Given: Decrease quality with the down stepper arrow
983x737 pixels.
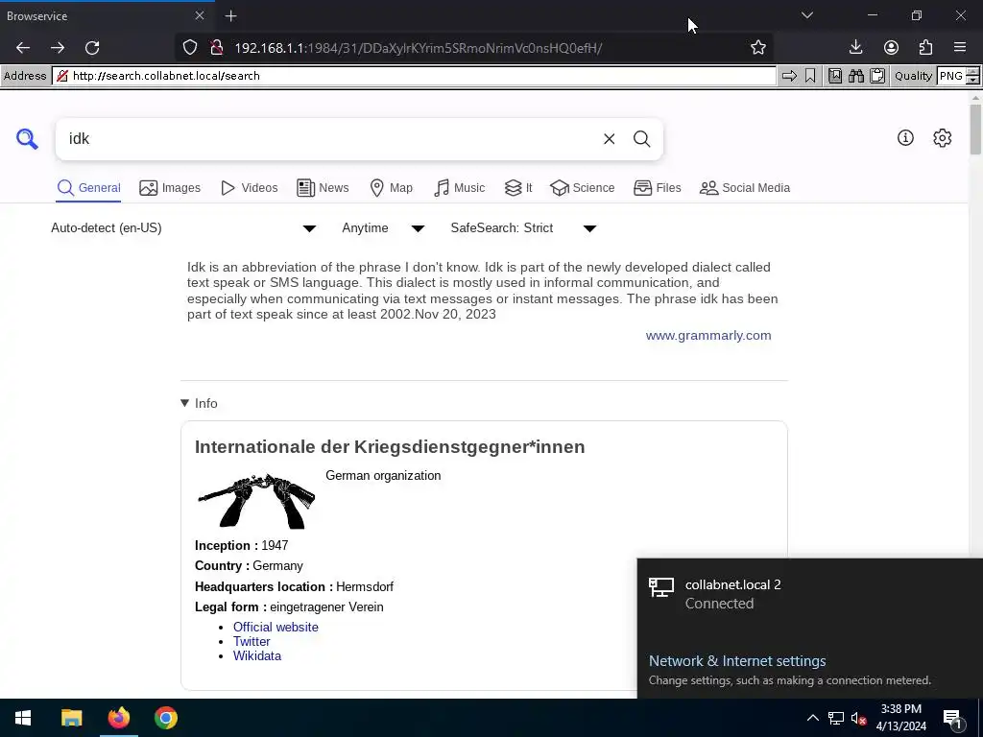Looking at the screenshot, I should pos(972,81).
